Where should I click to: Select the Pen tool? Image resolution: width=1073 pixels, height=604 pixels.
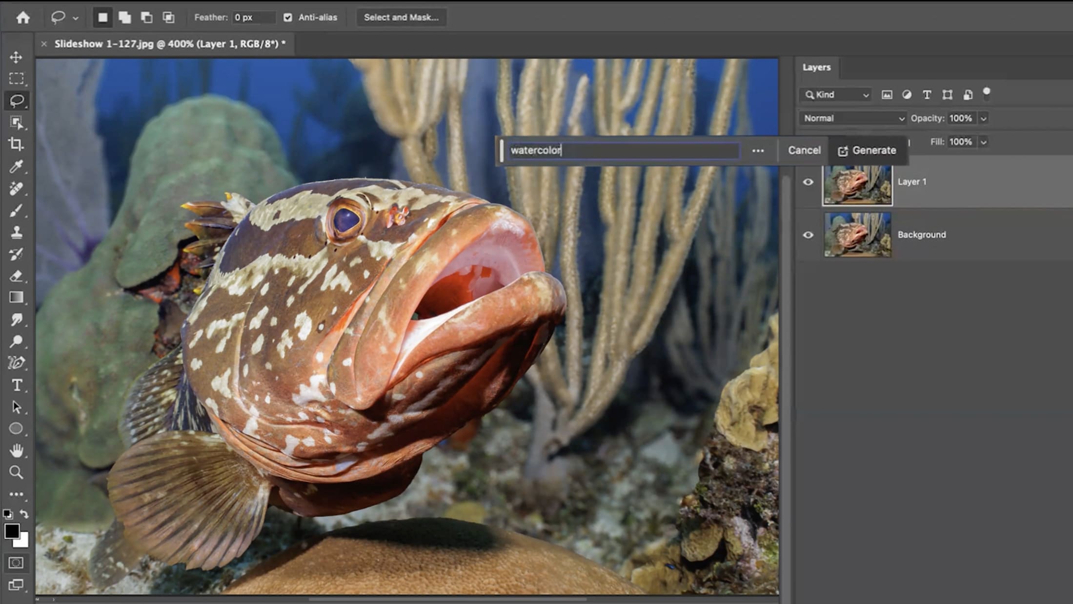16,363
